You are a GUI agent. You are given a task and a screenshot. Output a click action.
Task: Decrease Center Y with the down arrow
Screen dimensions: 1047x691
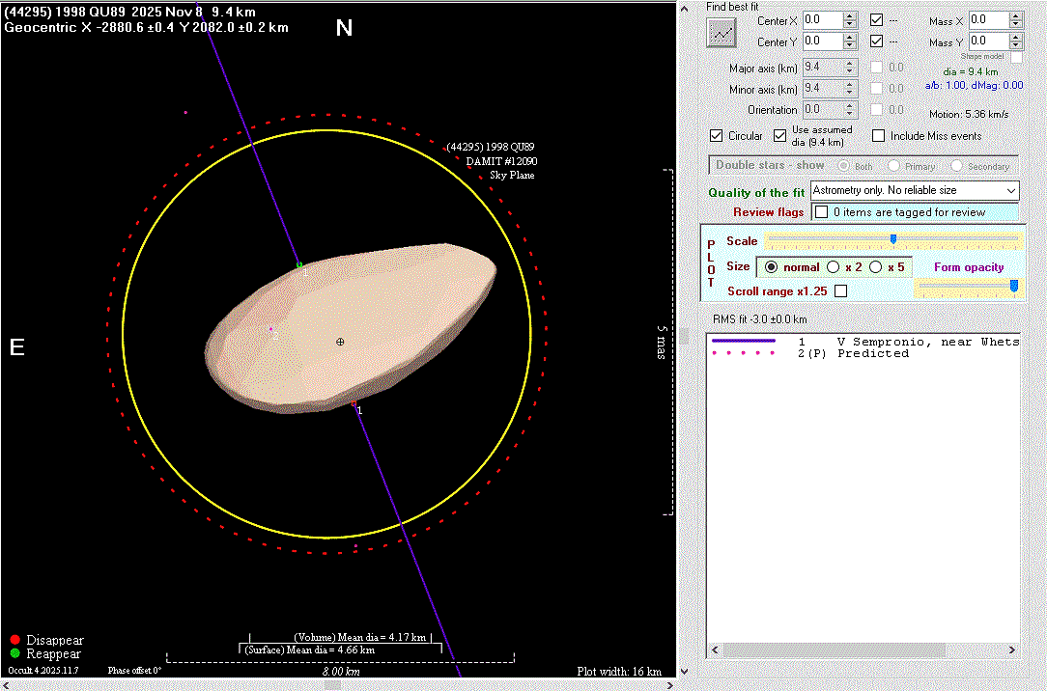coord(849,45)
